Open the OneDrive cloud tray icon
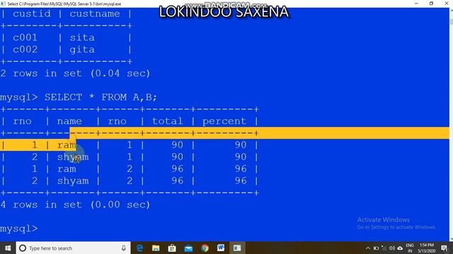 click(400, 248)
